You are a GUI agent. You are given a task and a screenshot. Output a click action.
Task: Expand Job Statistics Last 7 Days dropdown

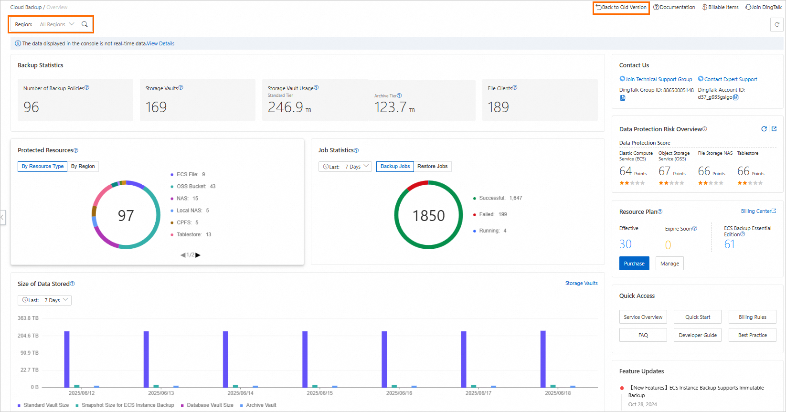click(x=345, y=167)
